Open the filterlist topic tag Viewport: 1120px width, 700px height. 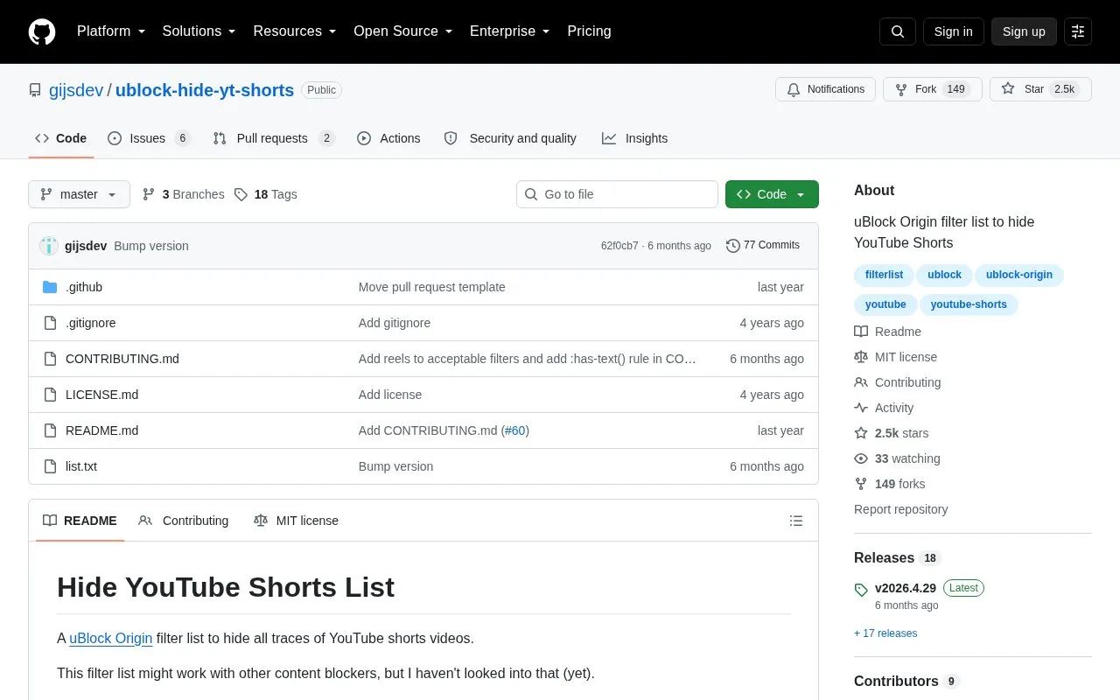point(884,275)
